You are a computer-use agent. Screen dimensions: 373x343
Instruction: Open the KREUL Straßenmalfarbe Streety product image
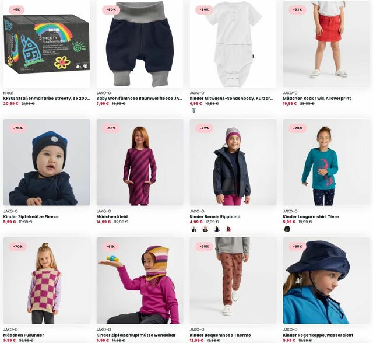47,44
